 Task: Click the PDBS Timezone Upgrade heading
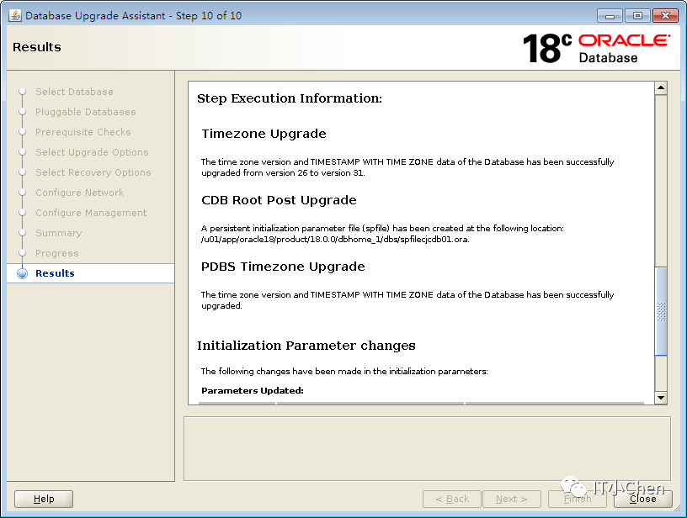pos(283,267)
